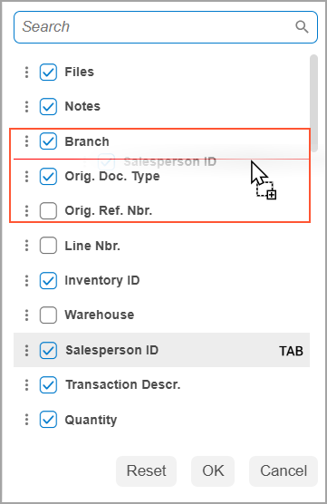Click the drag handle beside Transaction Descr.
This screenshot has height=504, width=327.
[x=26, y=384]
